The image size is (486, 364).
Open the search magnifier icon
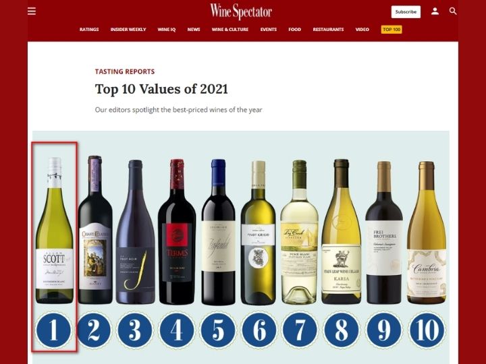tap(452, 11)
